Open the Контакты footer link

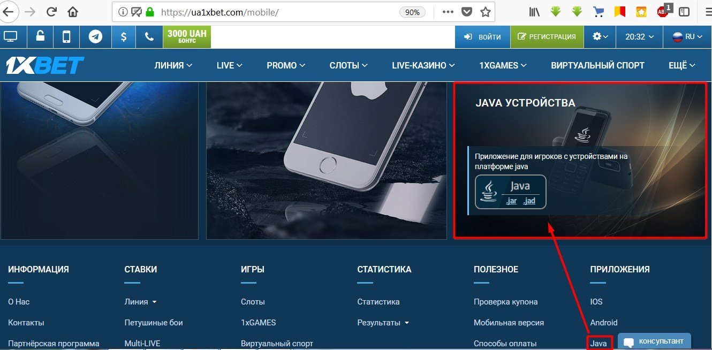point(26,323)
